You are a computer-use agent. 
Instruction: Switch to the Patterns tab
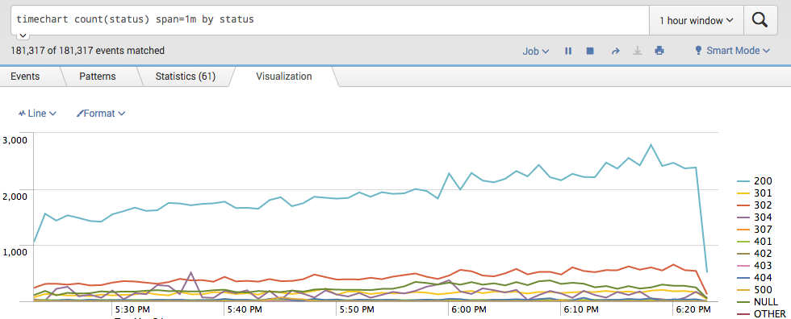click(x=98, y=77)
